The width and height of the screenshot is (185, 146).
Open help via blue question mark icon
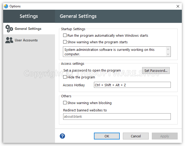[x=62, y=136]
